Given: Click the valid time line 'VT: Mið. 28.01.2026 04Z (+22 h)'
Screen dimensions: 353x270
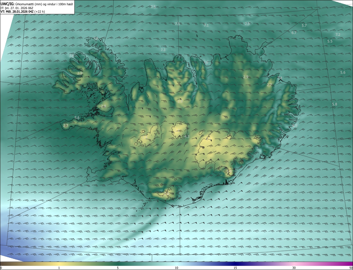Looking at the screenshot, I should pyautogui.click(x=23, y=12).
